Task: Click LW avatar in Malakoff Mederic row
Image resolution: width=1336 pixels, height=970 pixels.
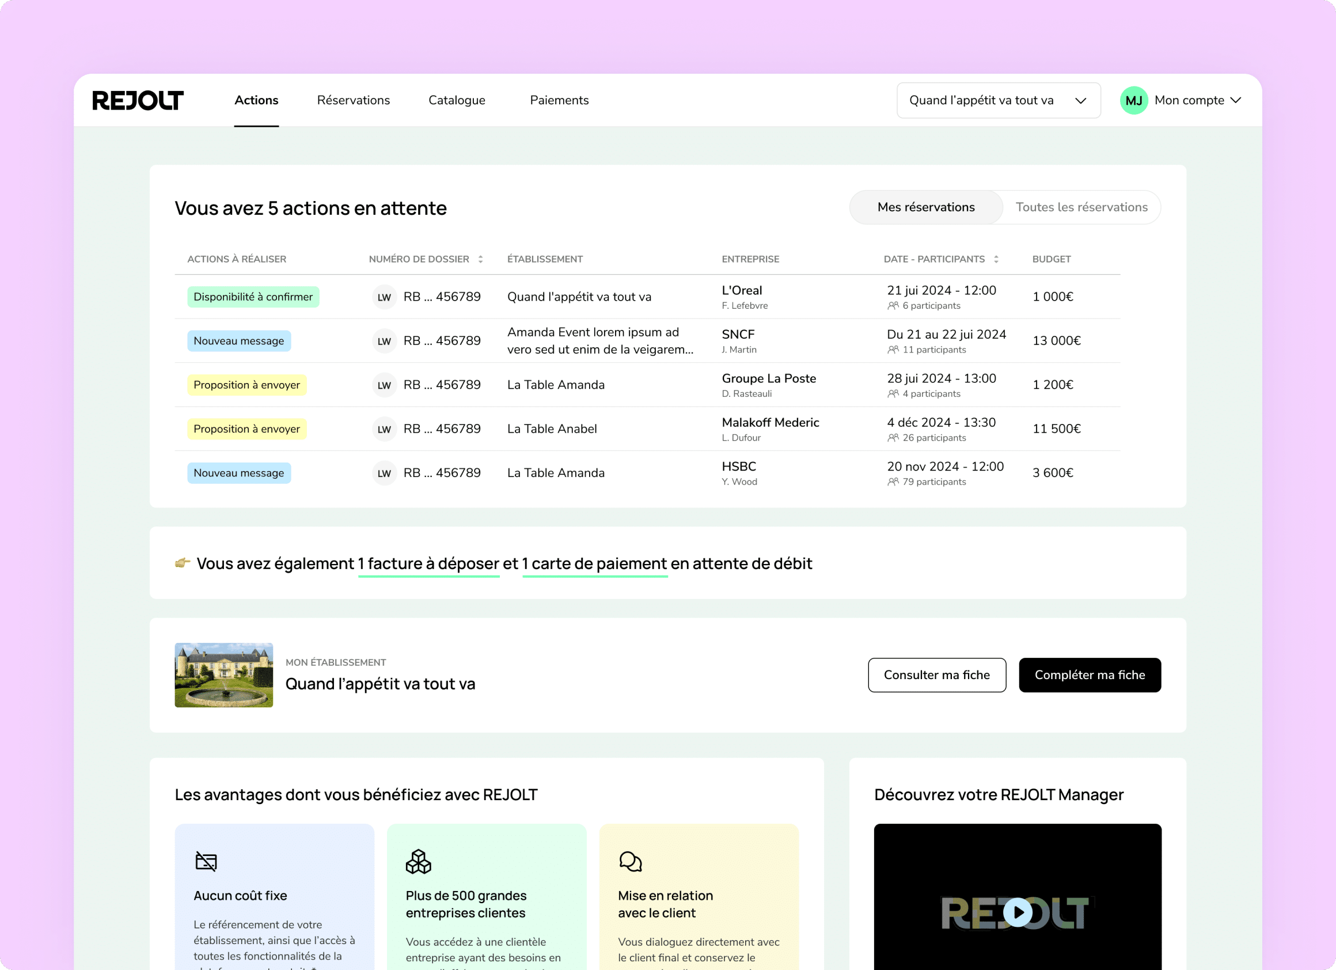Action: 384,429
